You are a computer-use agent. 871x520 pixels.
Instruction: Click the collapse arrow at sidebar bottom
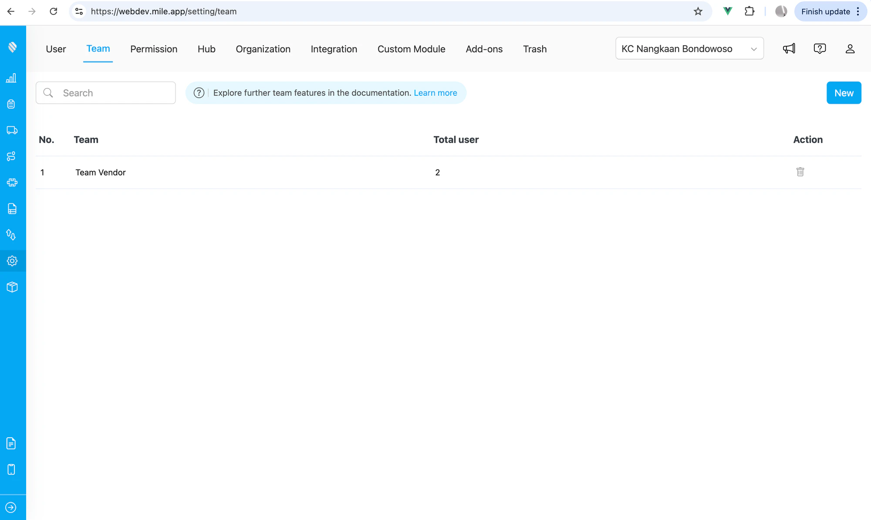coord(12,506)
